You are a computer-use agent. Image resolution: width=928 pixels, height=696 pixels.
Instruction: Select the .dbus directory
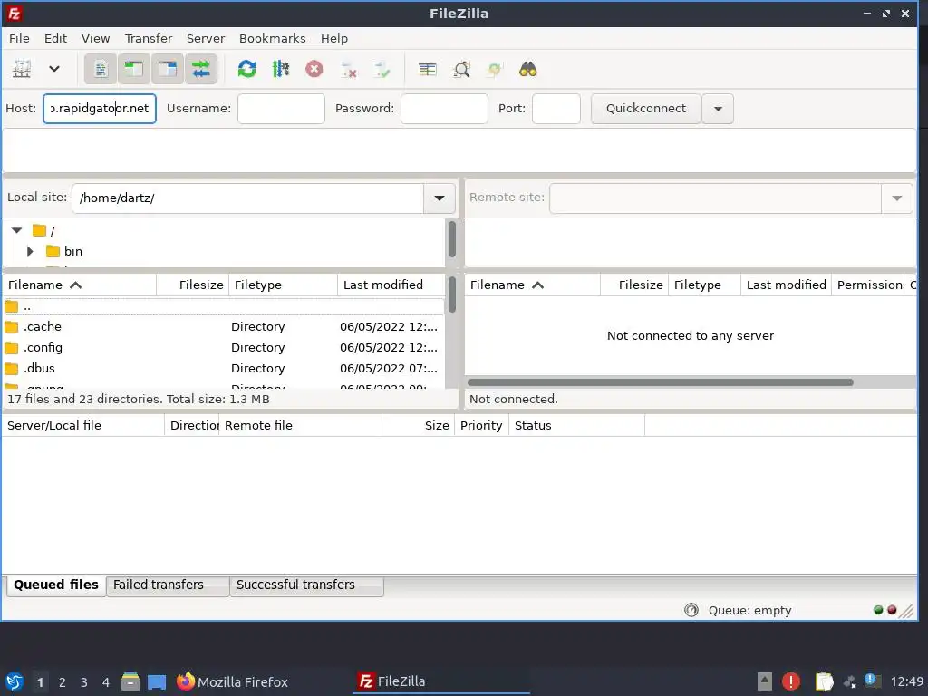224,368
